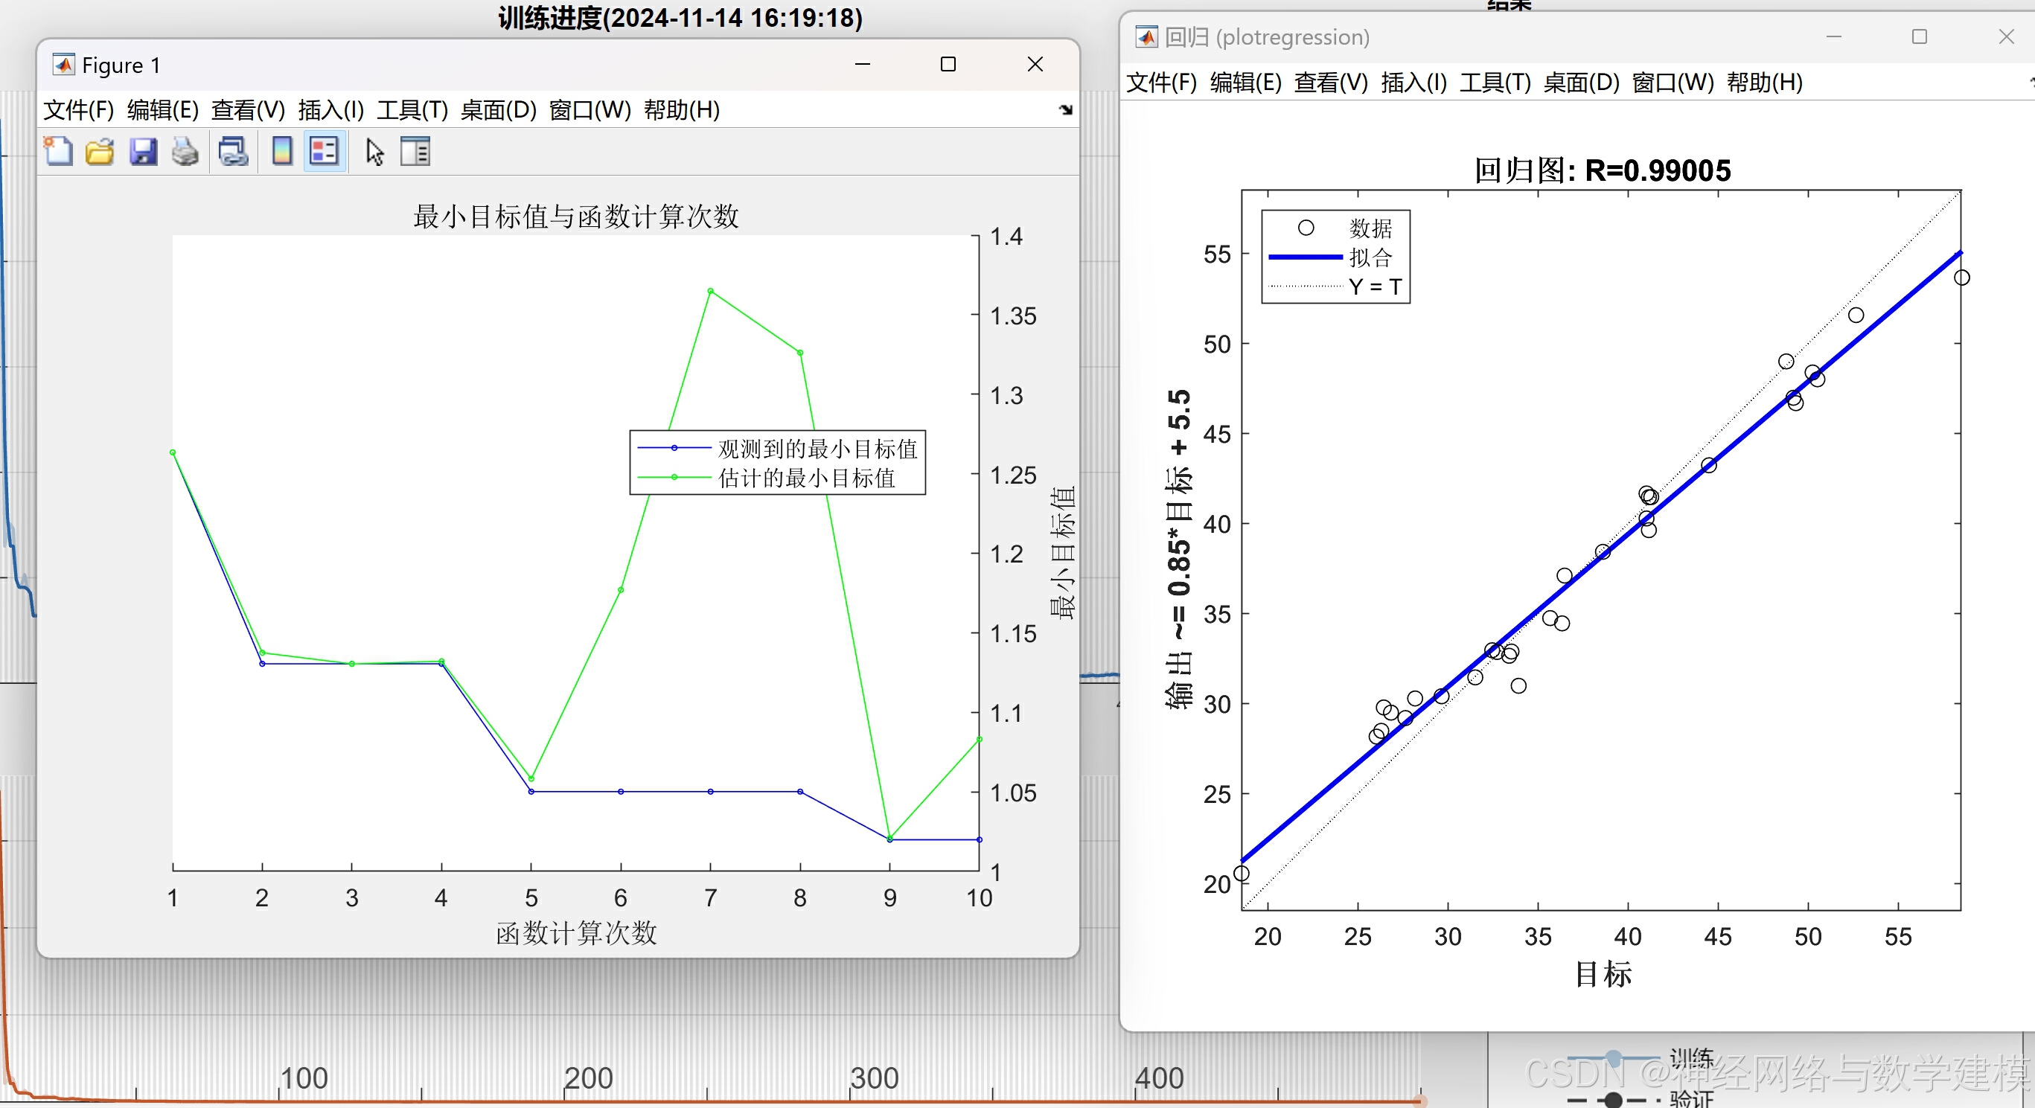Toggle the insert legend button
The width and height of the screenshot is (2035, 1108).
pyautogui.click(x=324, y=151)
